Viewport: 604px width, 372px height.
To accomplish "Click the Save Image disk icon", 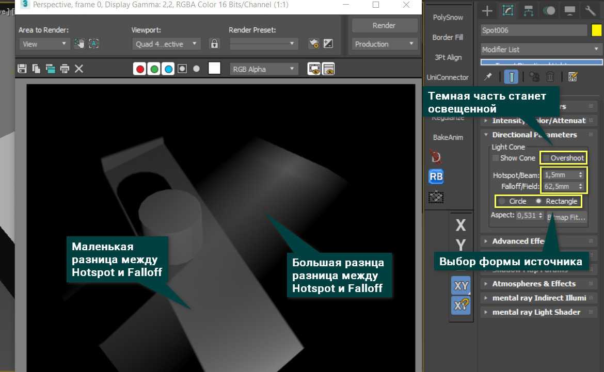I will [x=22, y=69].
